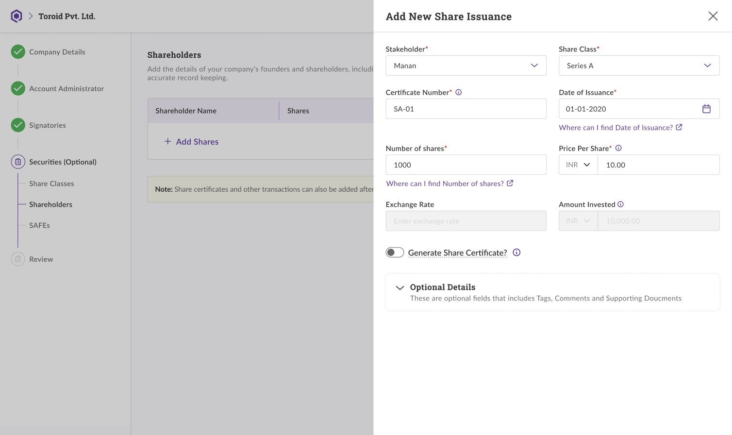Image resolution: width=732 pixels, height=435 pixels.
Task: Click the Certificate Number info icon
Action: [459, 92]
